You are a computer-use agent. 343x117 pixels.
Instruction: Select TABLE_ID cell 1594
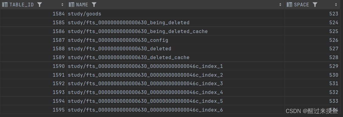pos(33,101)
